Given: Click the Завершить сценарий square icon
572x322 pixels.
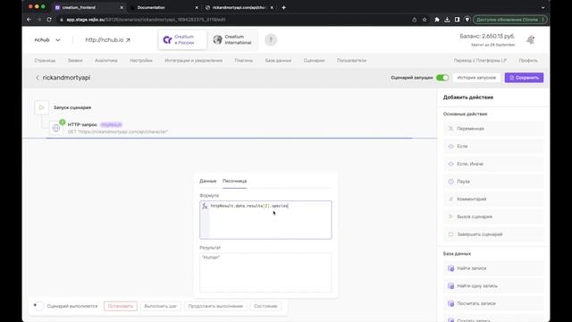Looking at the screenshot, I should [450, 234].
